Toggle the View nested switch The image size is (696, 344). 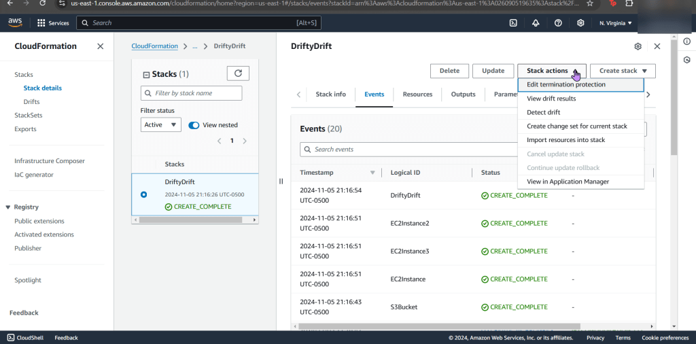pos(194,125)
